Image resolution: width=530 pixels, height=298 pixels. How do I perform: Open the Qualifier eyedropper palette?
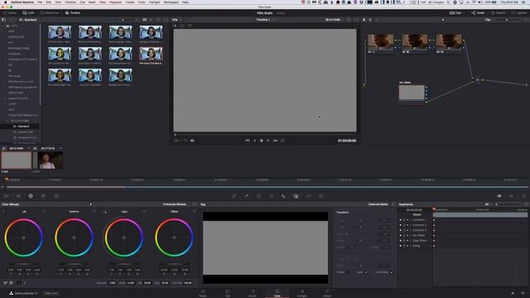point(247,196)
